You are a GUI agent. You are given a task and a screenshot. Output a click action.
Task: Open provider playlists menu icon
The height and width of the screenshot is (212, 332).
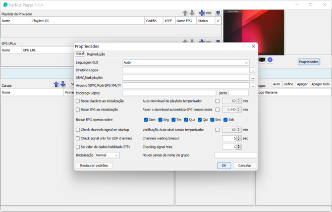click(x=218, y=13)
